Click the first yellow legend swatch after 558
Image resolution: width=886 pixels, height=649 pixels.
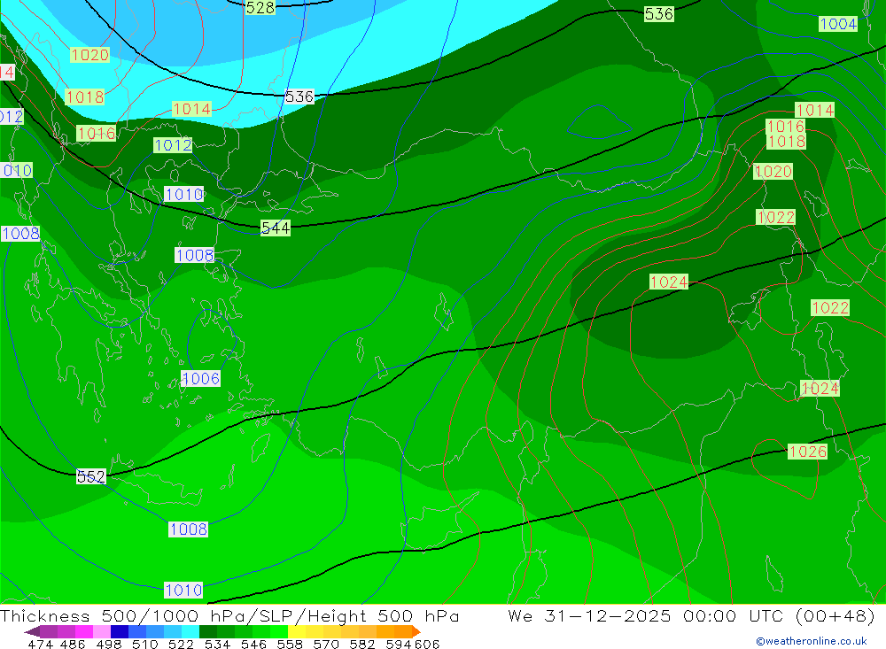point(297,631)
